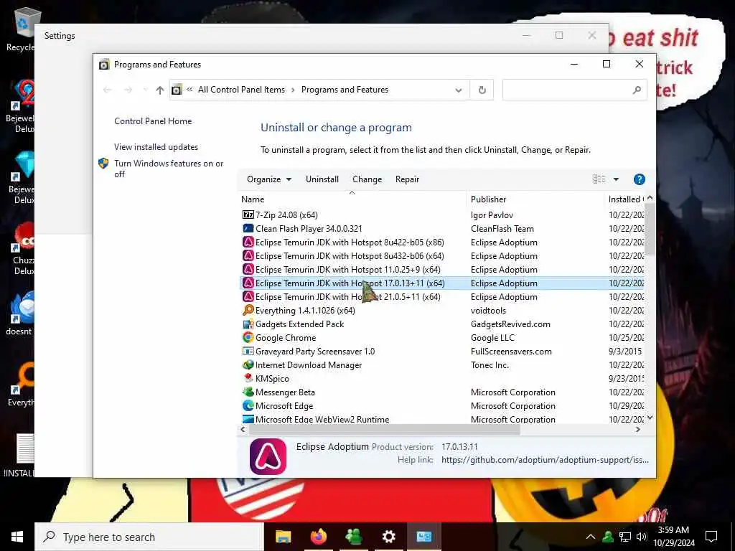Click Uninstall in the toolbar

(322, 179)
